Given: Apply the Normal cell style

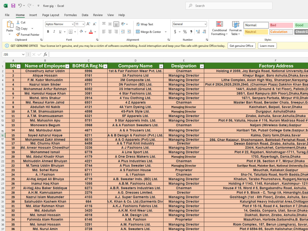Looking at the screenshot, I should tap(256, 25).
